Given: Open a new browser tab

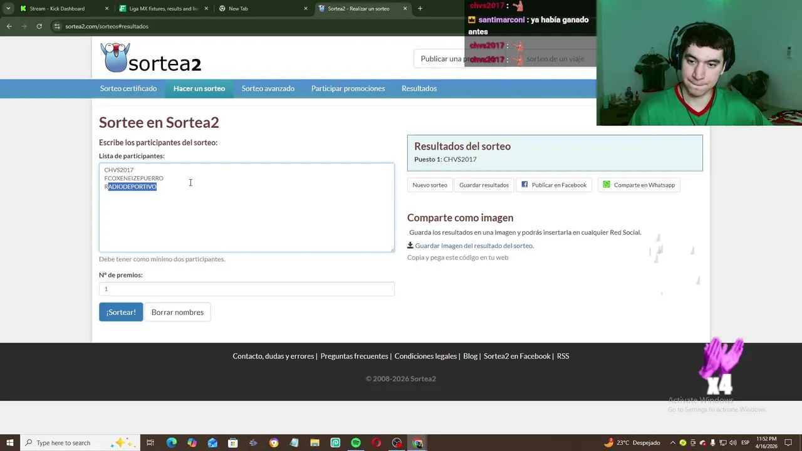Looking at the screenshot, I should coord(420,8).
